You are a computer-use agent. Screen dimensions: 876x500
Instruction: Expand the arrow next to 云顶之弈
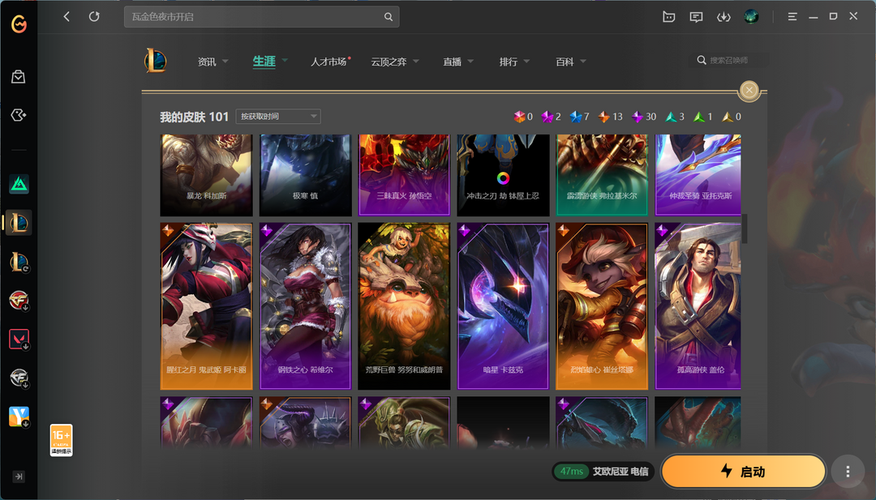pyautogui.click(x=415, y=61)
